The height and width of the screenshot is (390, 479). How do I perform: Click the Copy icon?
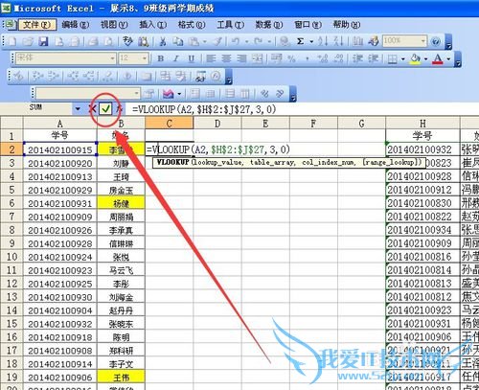(x=178, y=41)
